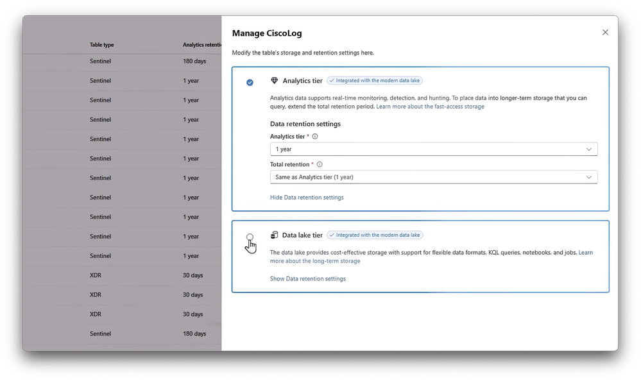Click 'Integrated with the modern data lake' badge in Analytics tier

tap(375, 81)
